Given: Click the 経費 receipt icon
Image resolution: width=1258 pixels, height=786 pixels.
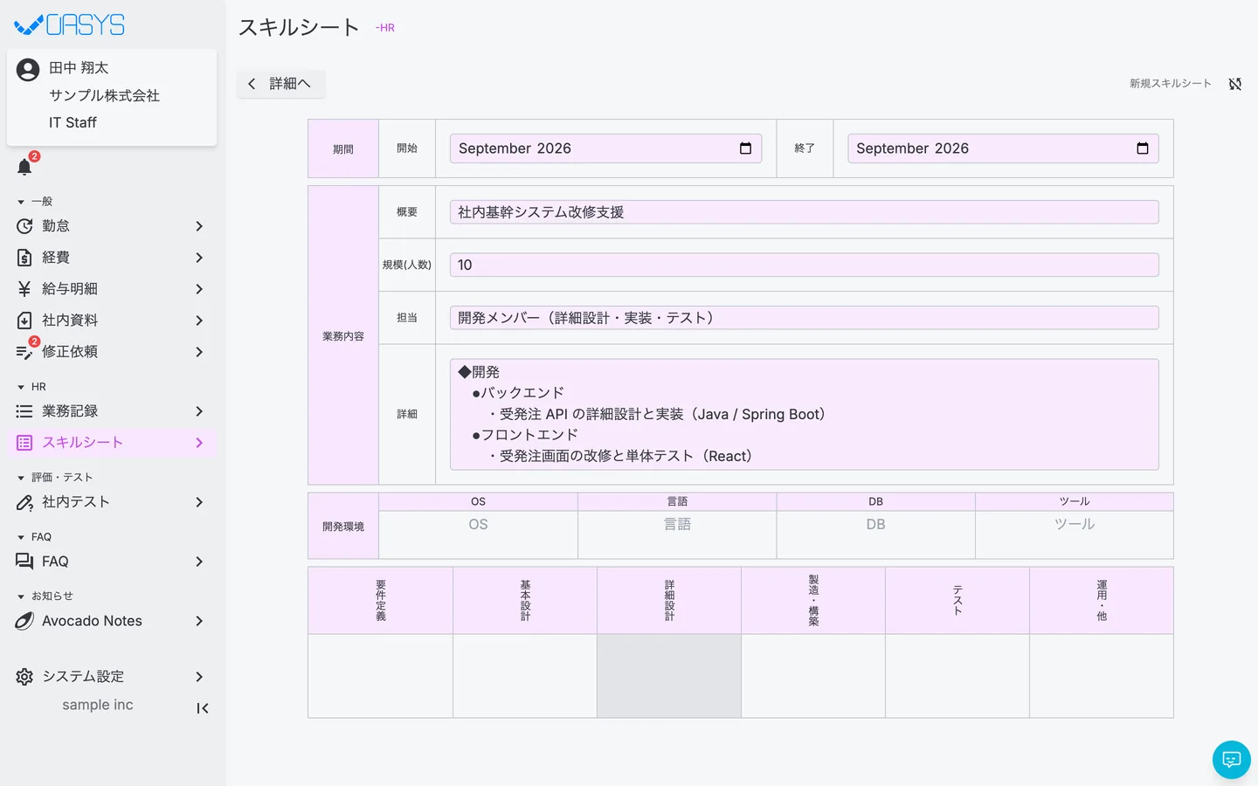Looking at the screenshot, I should 24,258.
